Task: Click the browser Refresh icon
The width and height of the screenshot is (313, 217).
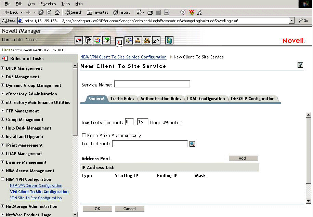Action: pyautogui.click(x=49, y=12)
